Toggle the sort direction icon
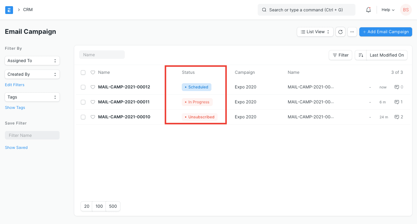417x224 pixels. tap(361, 55)
